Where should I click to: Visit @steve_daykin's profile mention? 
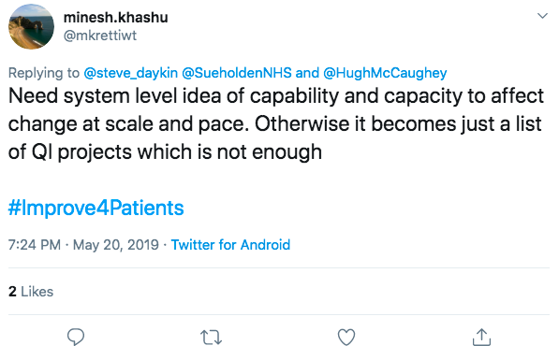pyautogui.click(x=130, y=73)
